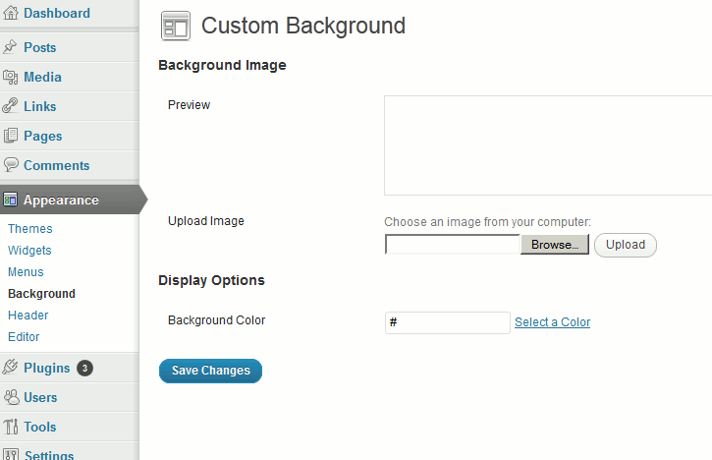The image size is (712, 460).
Task: Click the Posts pushpin icon
Action: click(x=11, y=47)
